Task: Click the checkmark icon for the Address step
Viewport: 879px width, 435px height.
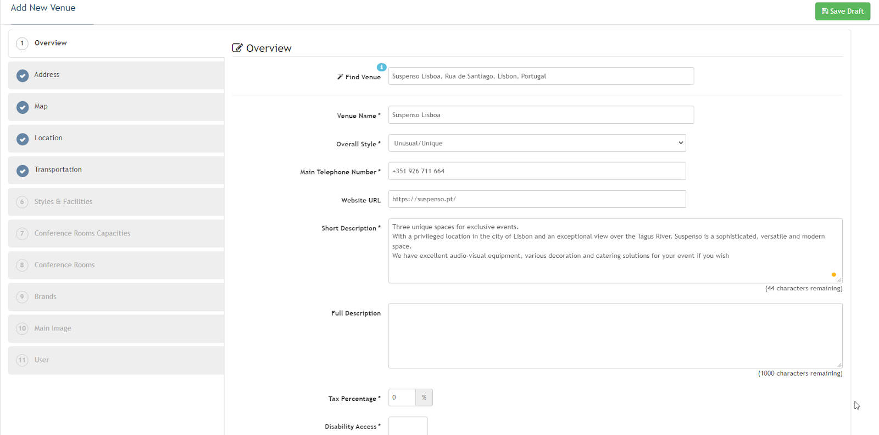Action: tap(23, 75)
